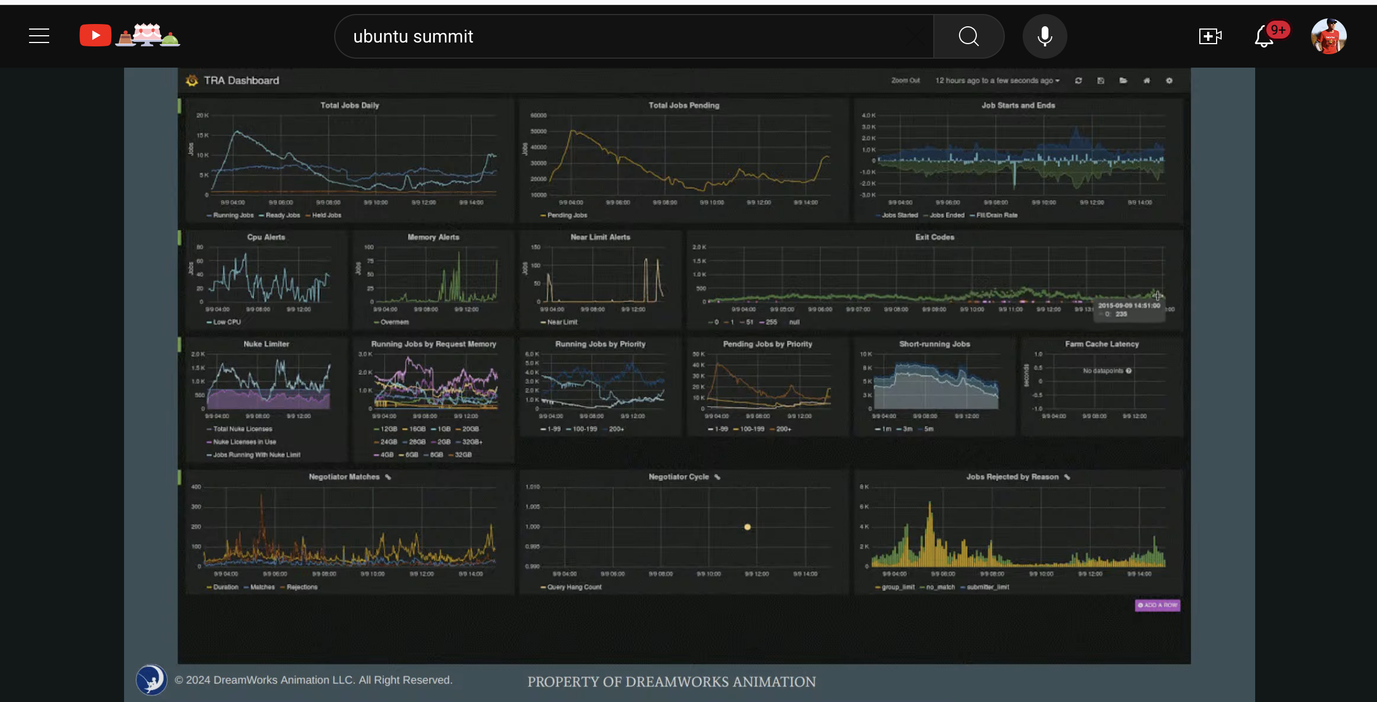Select the 200+ legend under Running Jobs by Priority
The image size is (1377, 702).
pyautogui.click(x=613, y=429)
